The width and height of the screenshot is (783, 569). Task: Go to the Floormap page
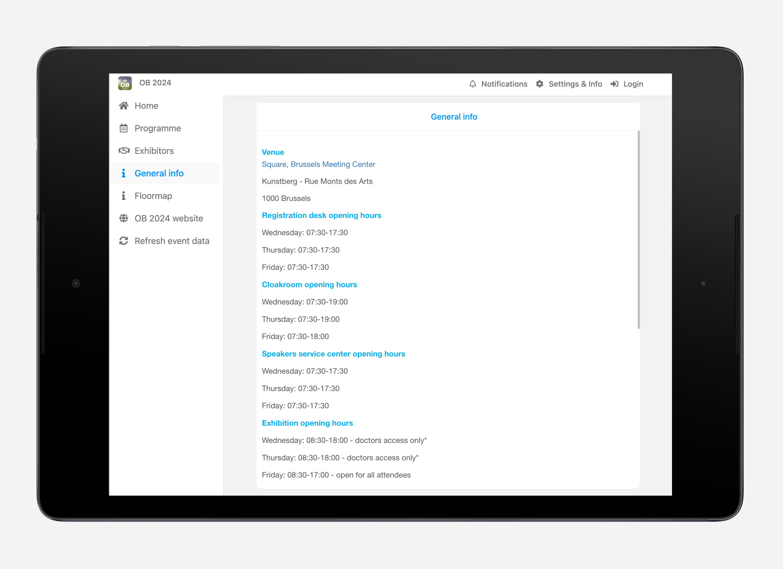[153, 196]
